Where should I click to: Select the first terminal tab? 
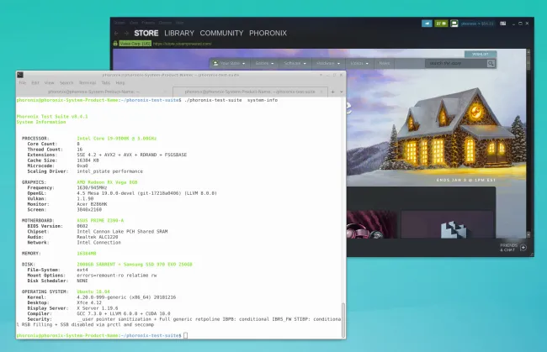tap(94, 92)
